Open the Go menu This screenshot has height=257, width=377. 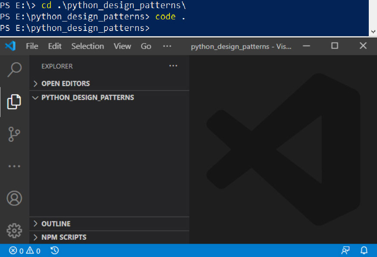point(146,46)
